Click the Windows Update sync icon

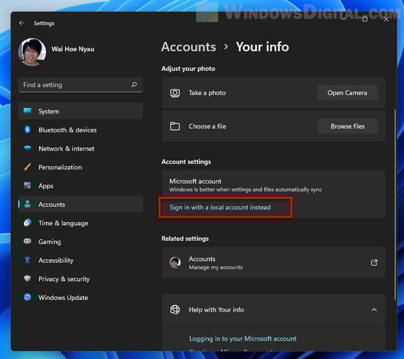click(27, 297)
